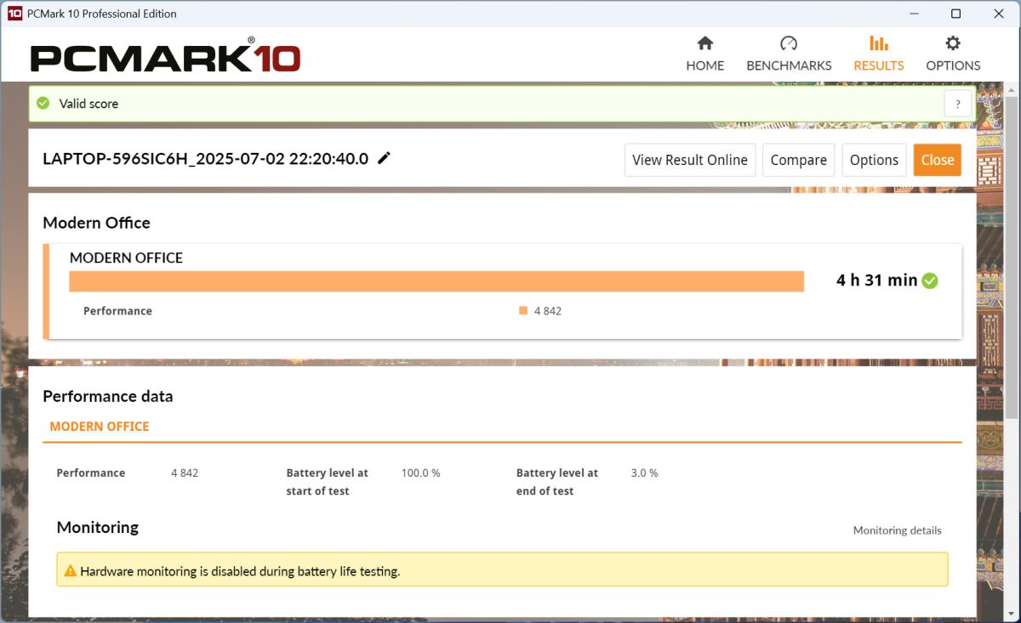Viewport: 1021px width, 623px height.
Task: Click the hardware monitoring warning triangle icon
Action: click(70, 571)
